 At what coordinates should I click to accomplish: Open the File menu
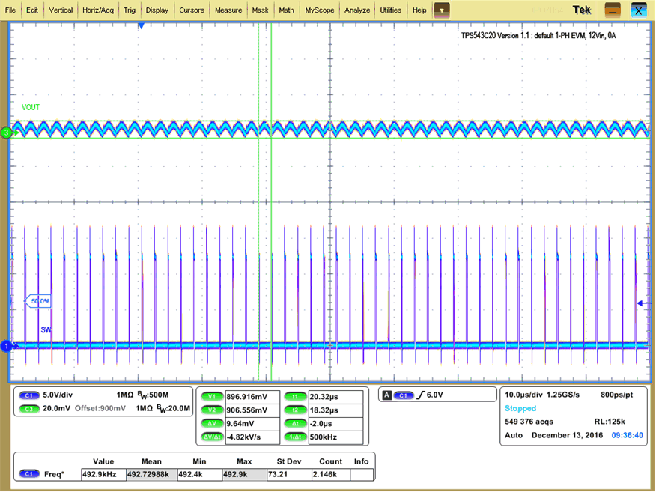(10, 10)
